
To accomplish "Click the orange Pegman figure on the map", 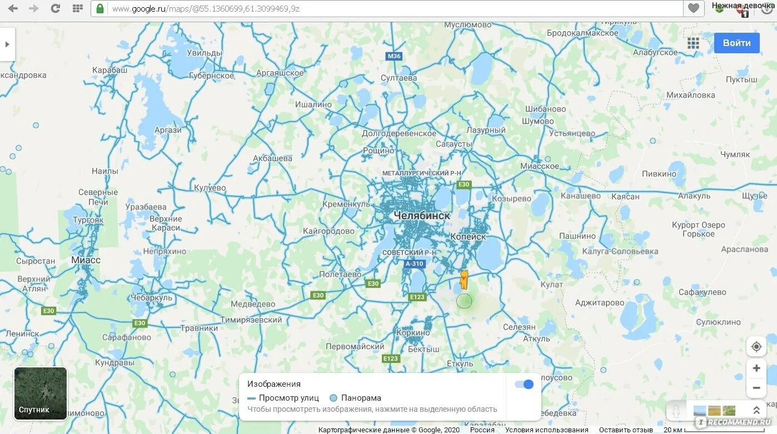I will pyautogui.click(x=464, y=280).
